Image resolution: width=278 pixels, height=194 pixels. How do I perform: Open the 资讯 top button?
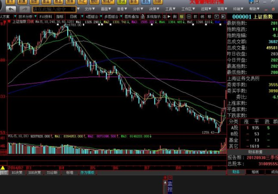click(x=122, y=2)
